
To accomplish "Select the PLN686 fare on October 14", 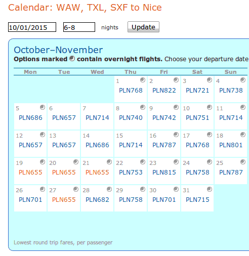I will (97, 145).
